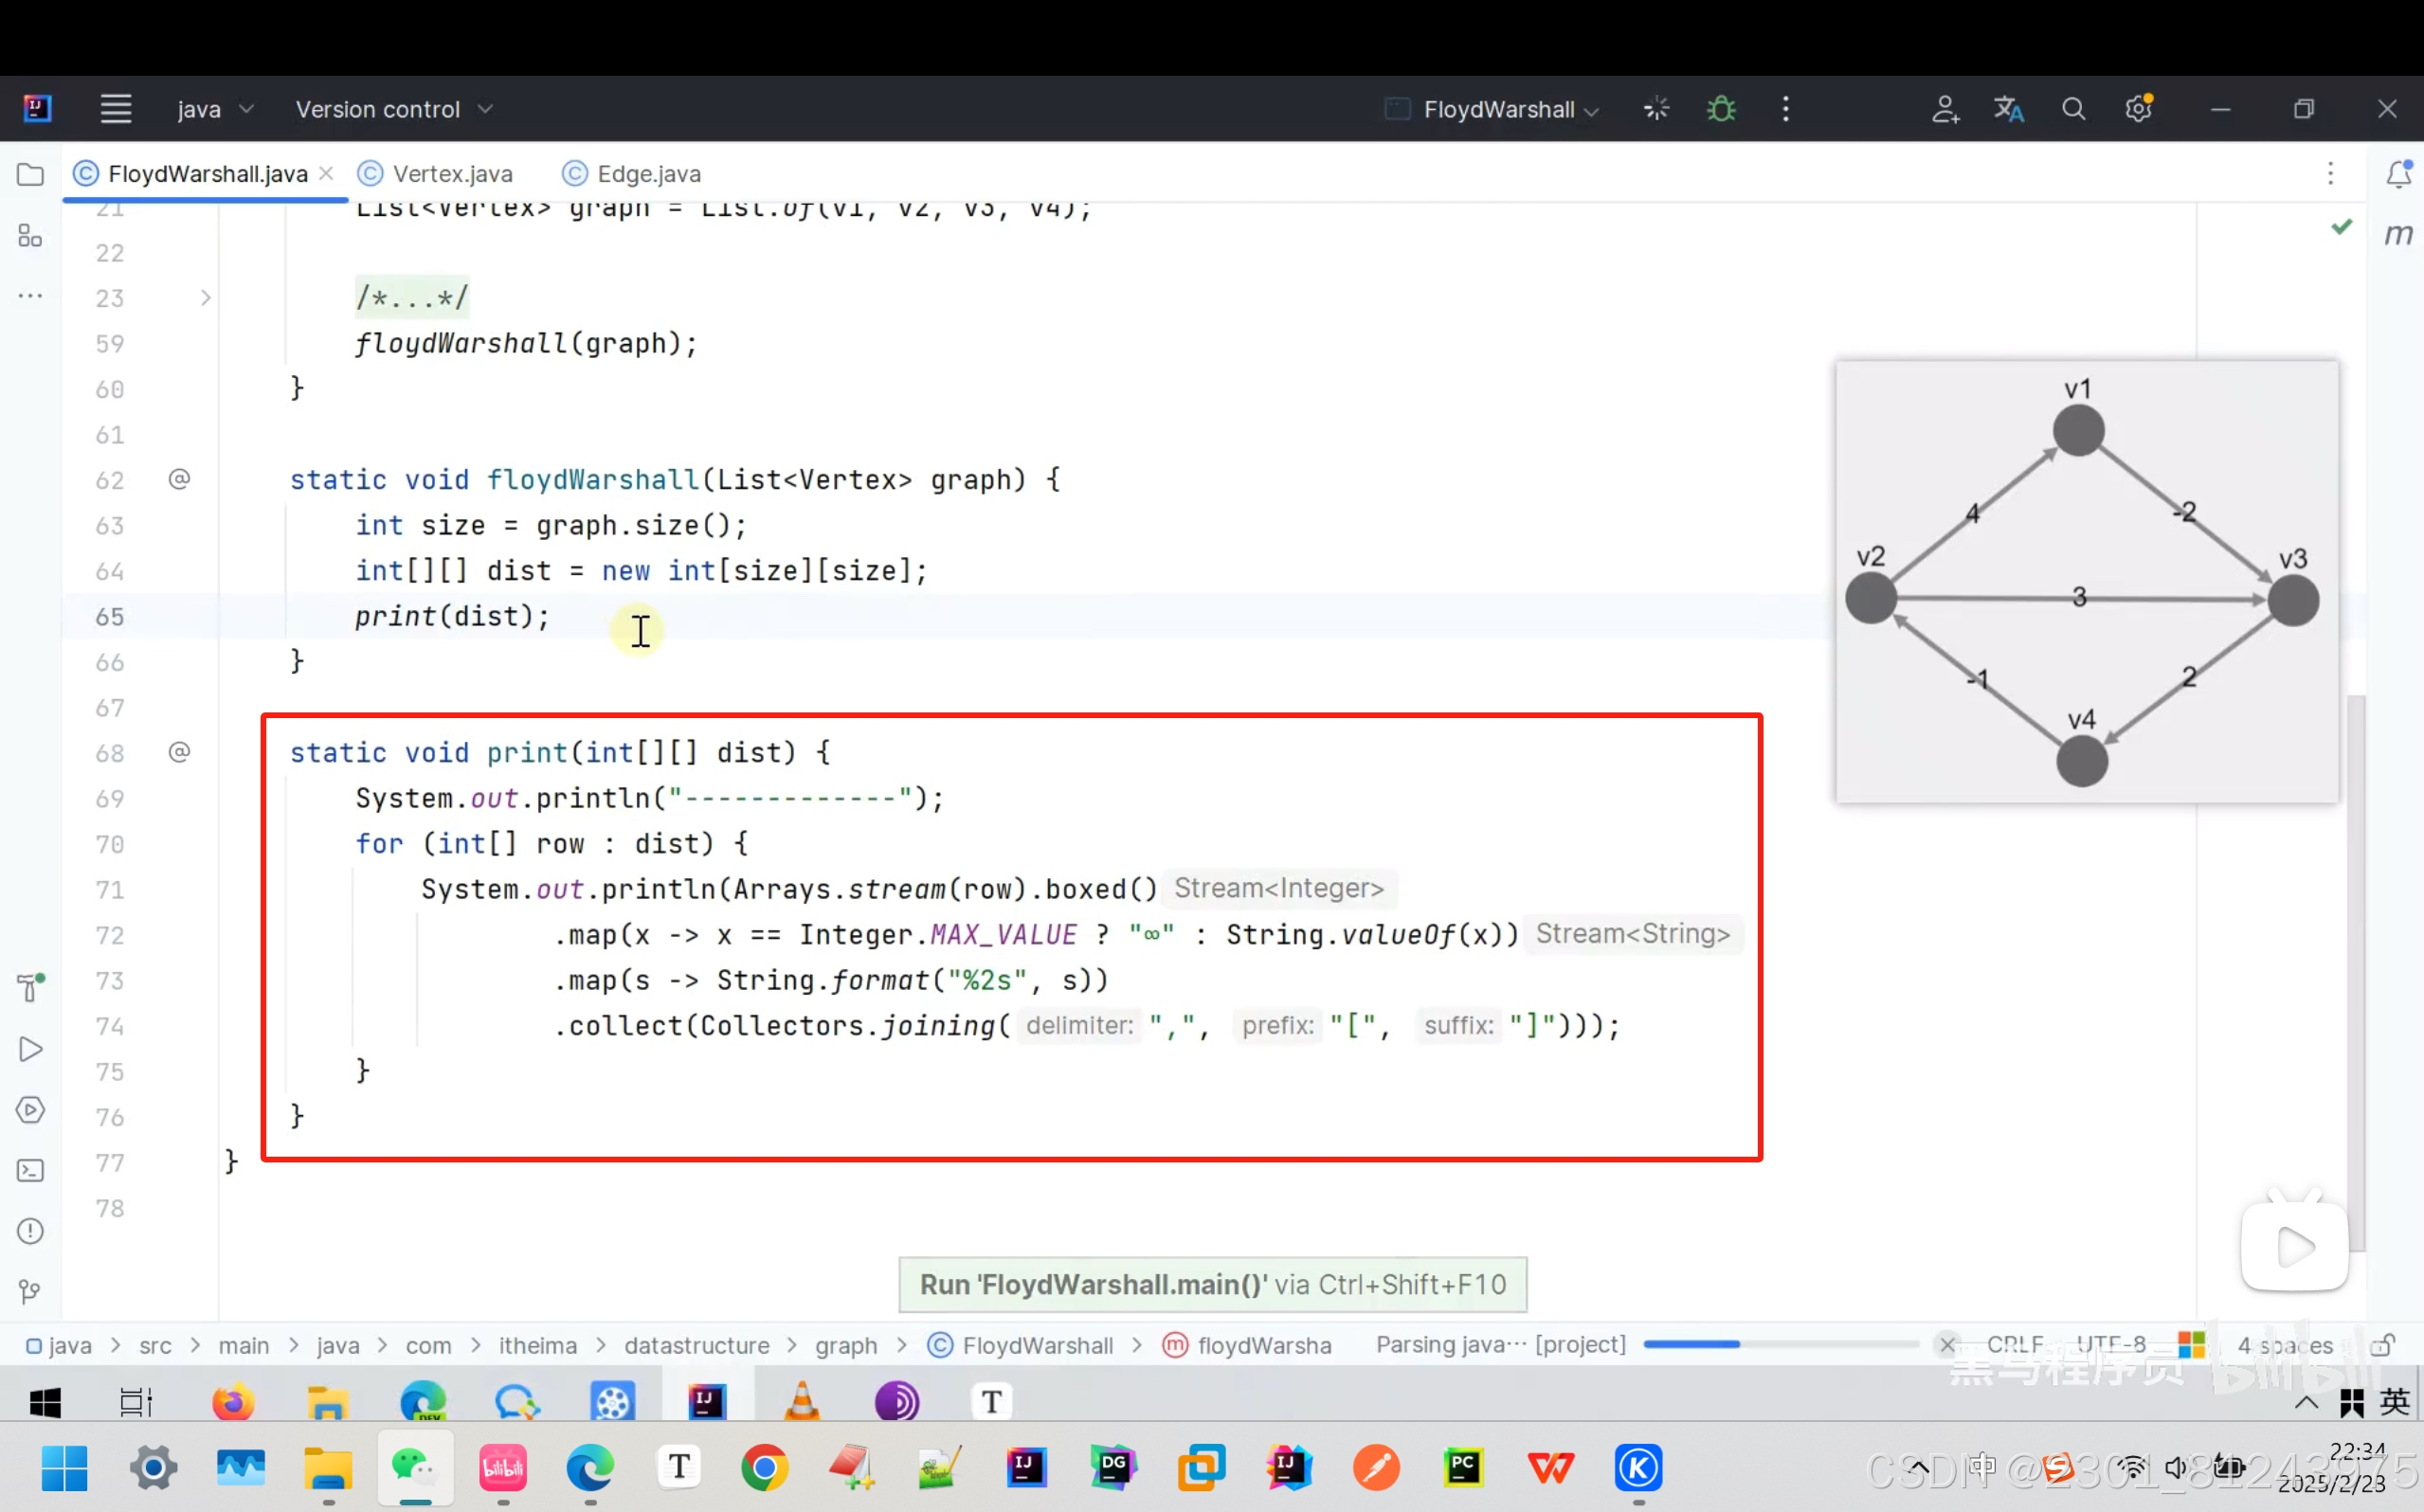This screenshot has height=1512, width=2424.
Task: Open the Notifications bell
Action: 2397,174
